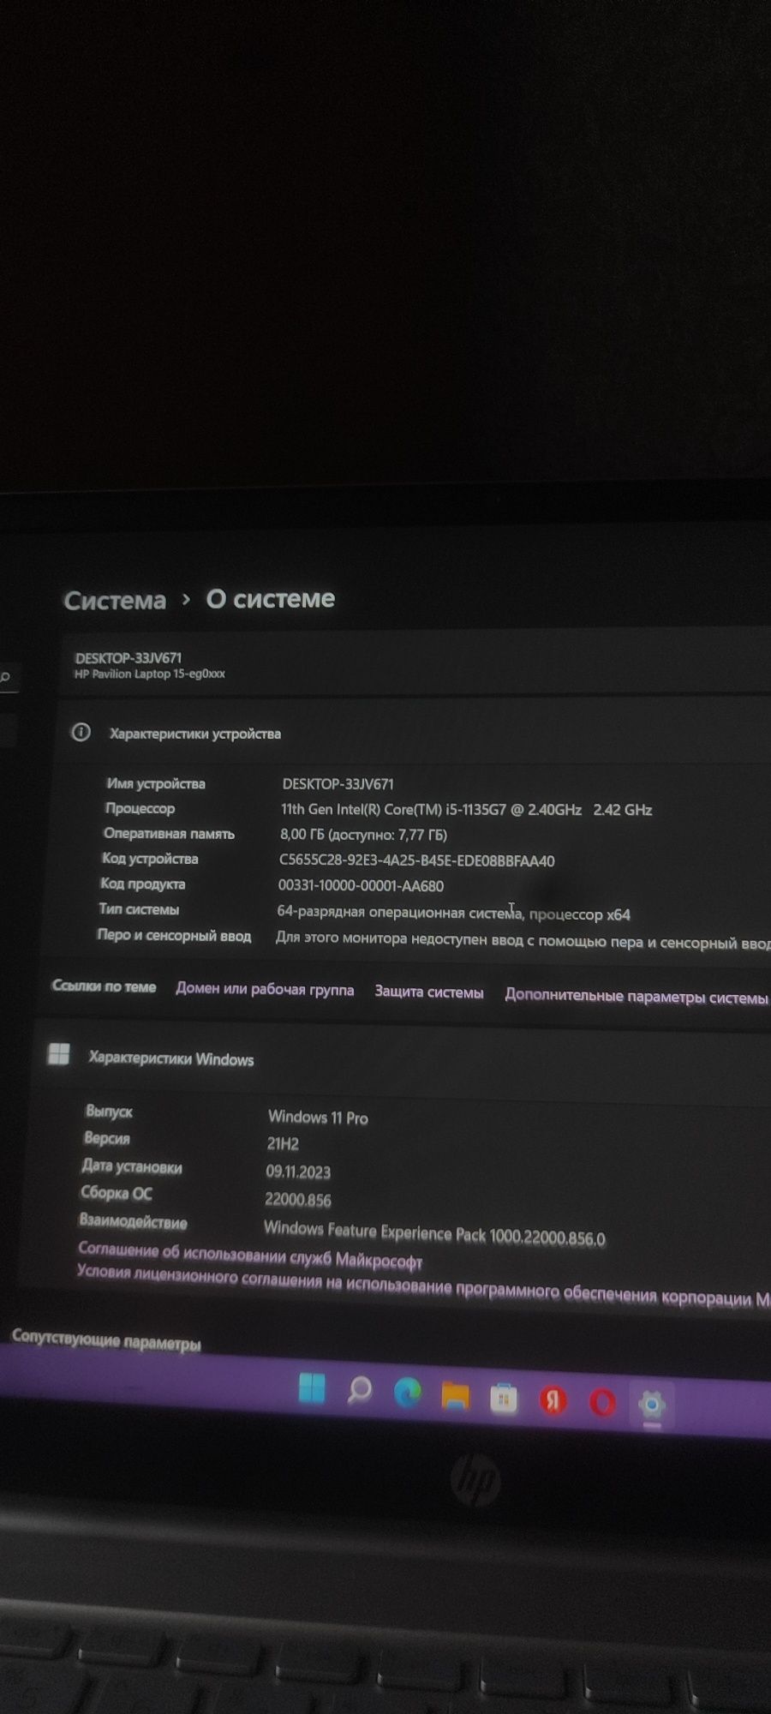Open Домен или рабочая группа link
Image resolution: width=771 pixels, height=1714 pixels.
(265, 989)
